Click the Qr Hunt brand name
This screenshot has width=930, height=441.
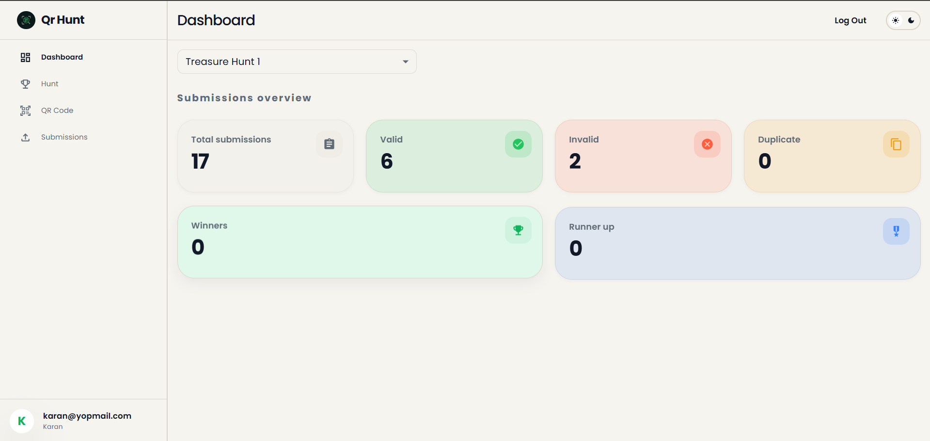point(63,20)
